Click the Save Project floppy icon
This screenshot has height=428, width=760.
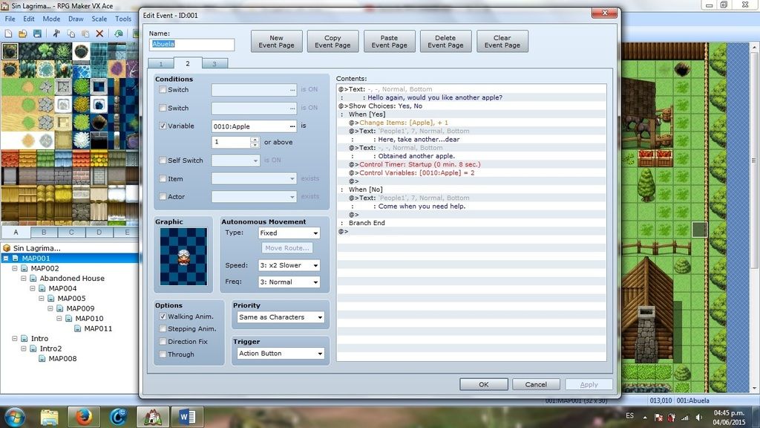(x=38, y=33)
